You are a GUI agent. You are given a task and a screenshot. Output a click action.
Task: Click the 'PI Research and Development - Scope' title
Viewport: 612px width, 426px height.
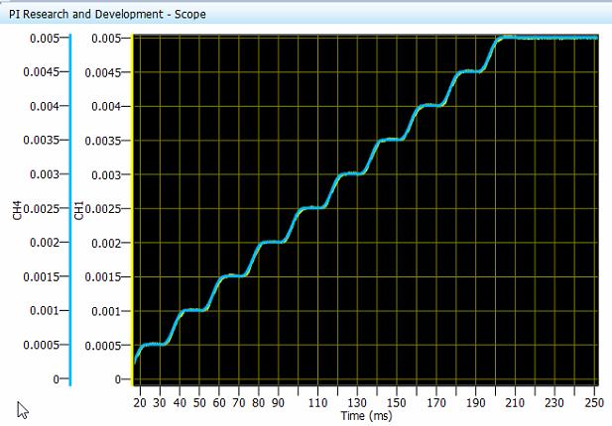point(107,14)
